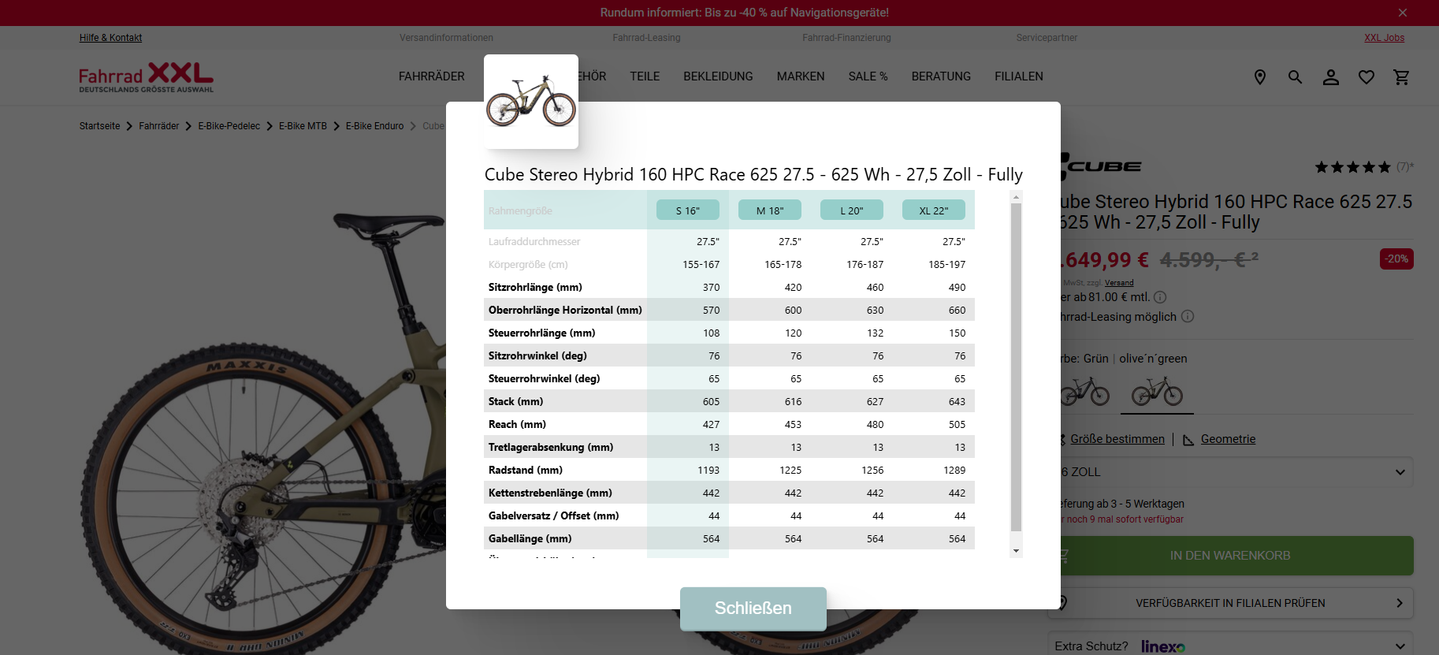Click the Schließen button
This screenshot has height=655, width=1439.
point(753,608)
